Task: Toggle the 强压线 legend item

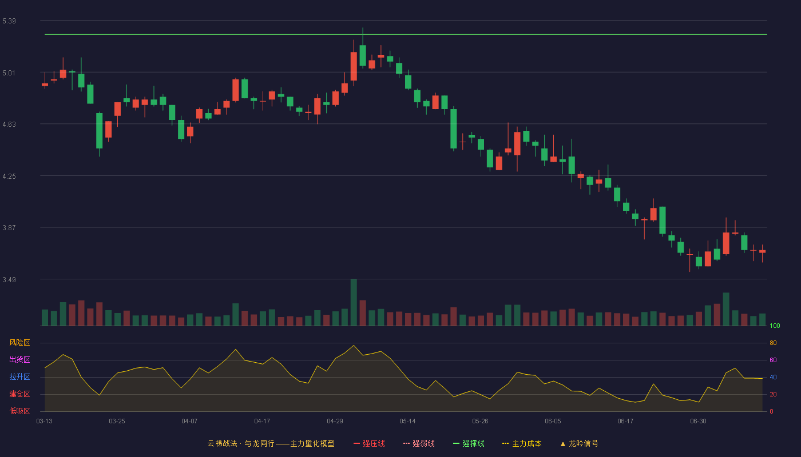Action: (369, 443)
